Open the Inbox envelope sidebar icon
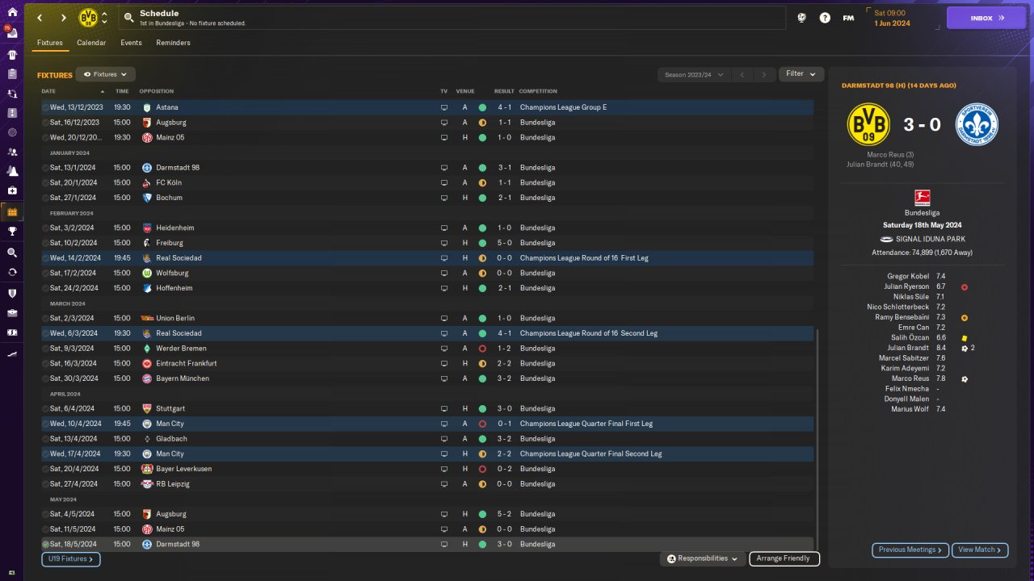This screenshot has width=1034, height=581. [12, 35]
